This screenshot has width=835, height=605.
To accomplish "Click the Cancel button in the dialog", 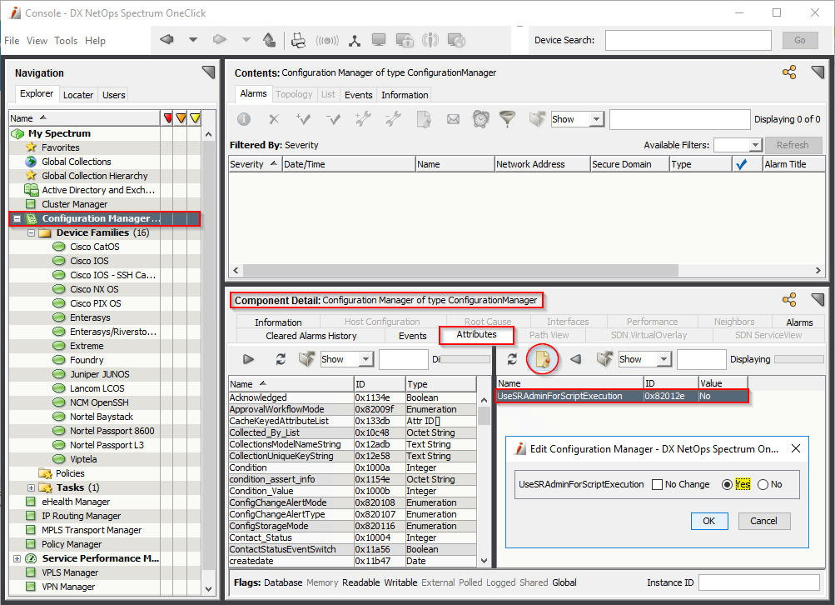I will (x=763, y=521).
